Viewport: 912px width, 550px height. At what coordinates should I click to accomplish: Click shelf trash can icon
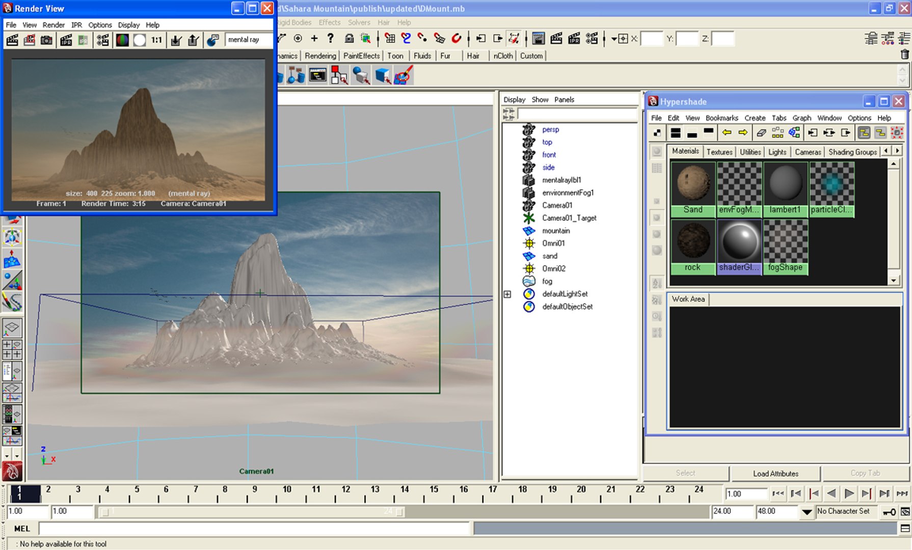(905, 54)
